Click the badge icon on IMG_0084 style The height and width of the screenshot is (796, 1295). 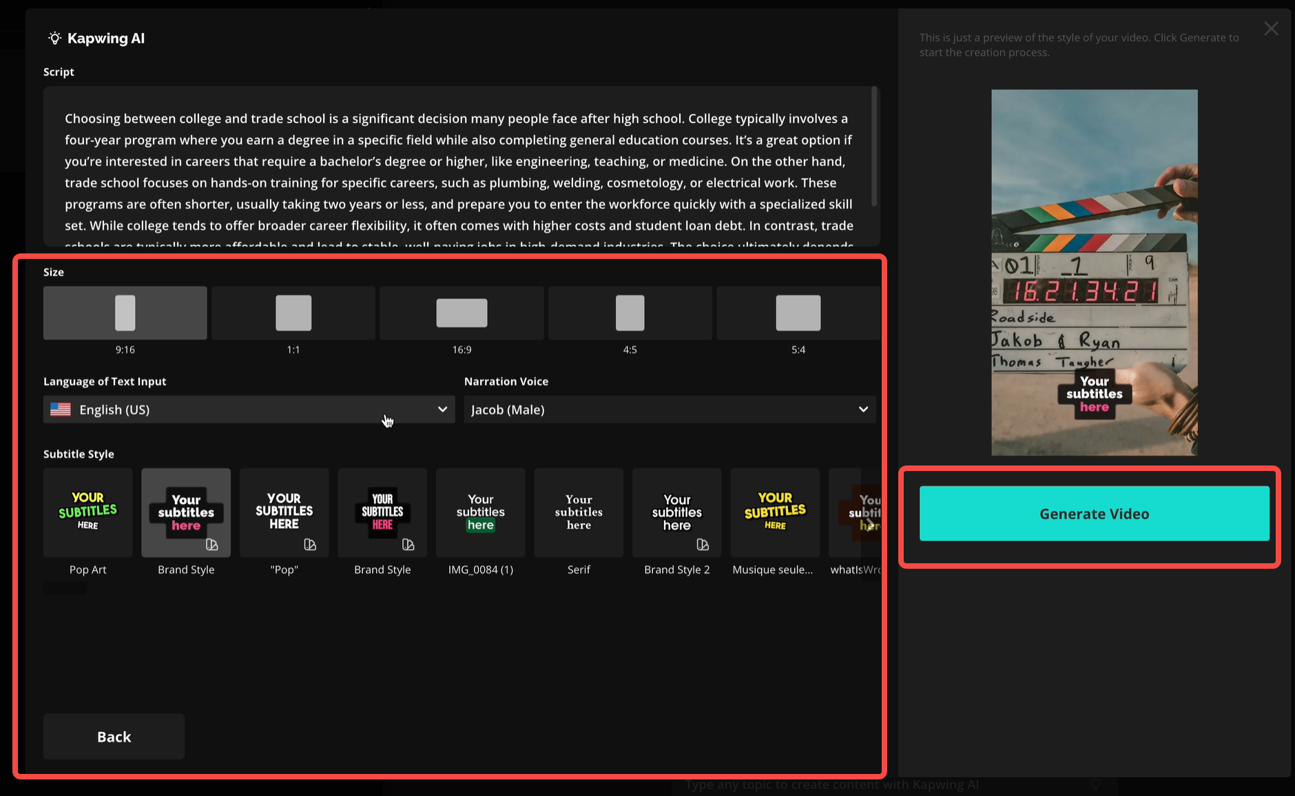click(506, 544)
